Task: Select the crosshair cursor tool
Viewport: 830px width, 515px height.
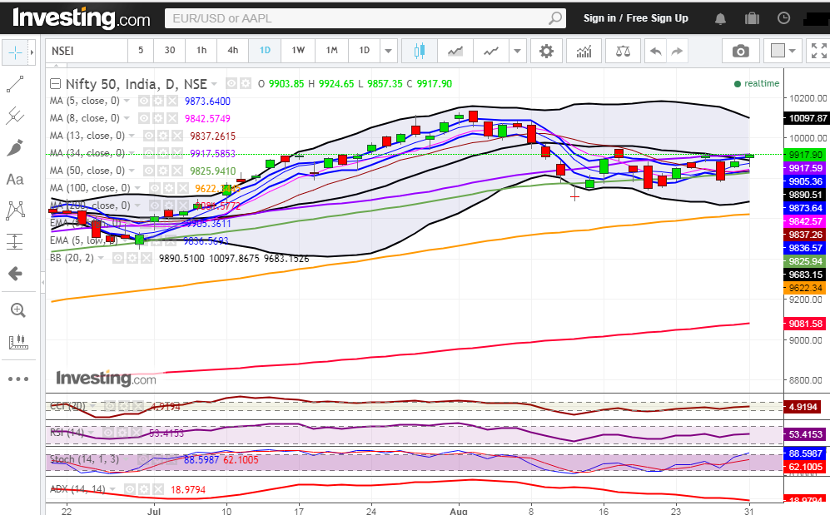Action: tap(15, 52)
